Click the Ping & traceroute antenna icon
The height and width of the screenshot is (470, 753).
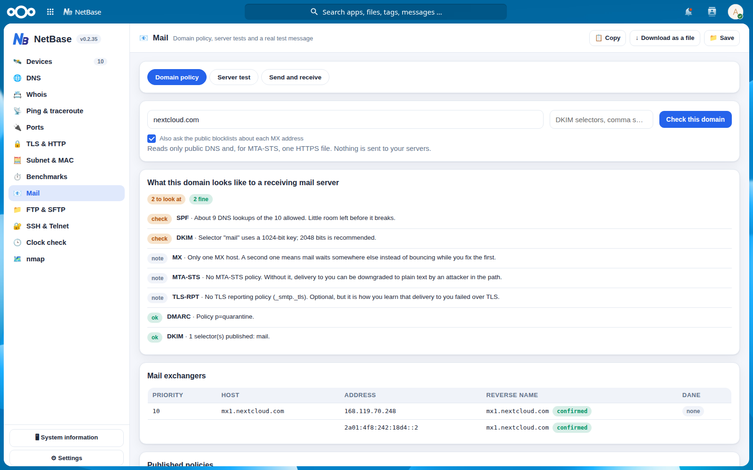[x=17, y=111]
